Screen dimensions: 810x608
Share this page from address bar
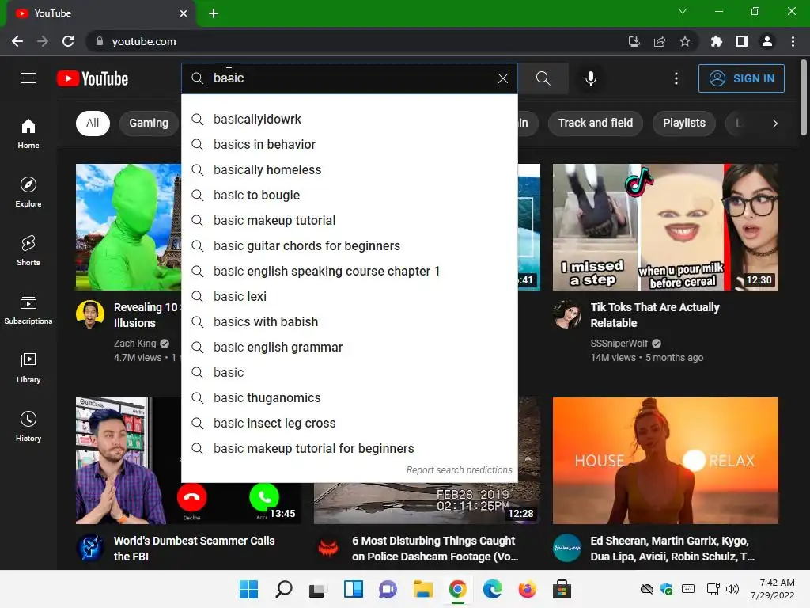pos(660,41)
